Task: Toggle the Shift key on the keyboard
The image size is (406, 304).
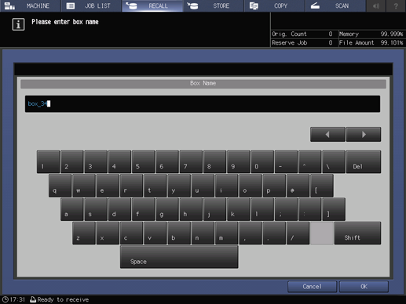Action: point(357,233)
